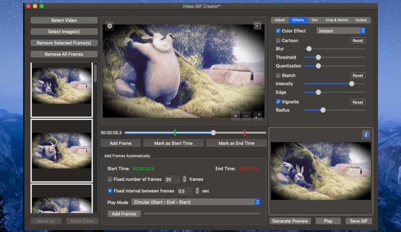Switch to the Effects tab
This screenshot has height=232, width=401.
(298, 20)
